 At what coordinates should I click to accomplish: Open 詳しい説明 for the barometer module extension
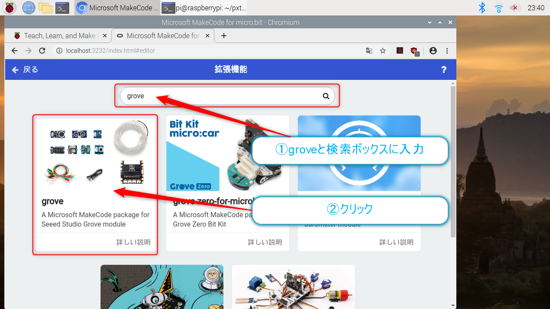coord(396,242)
